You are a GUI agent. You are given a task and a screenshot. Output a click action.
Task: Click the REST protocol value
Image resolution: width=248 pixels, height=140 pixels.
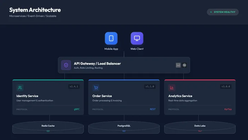[x=153, y=109]
